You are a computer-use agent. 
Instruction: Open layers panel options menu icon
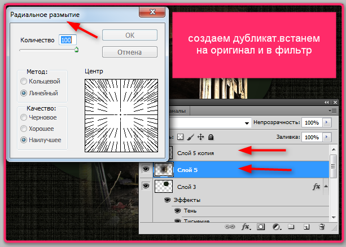pos(333,111)
